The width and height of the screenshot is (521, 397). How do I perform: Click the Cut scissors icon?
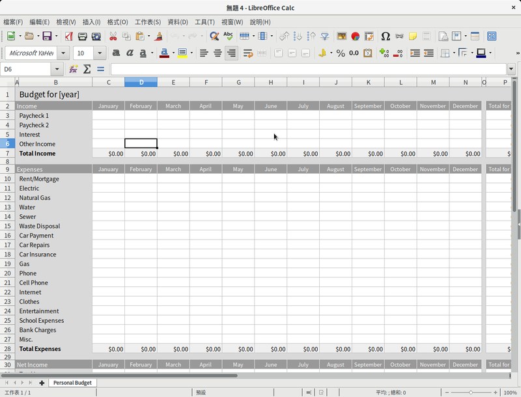click(x=113, y=36)
